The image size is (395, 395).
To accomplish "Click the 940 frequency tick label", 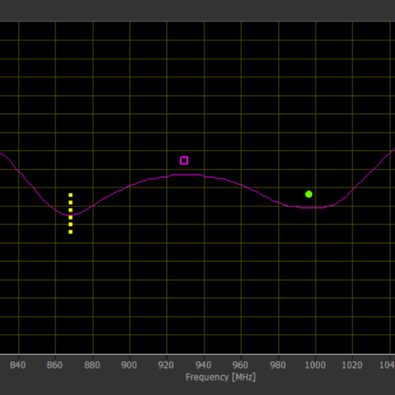I will pyautogui.click(x=204, y=365).
